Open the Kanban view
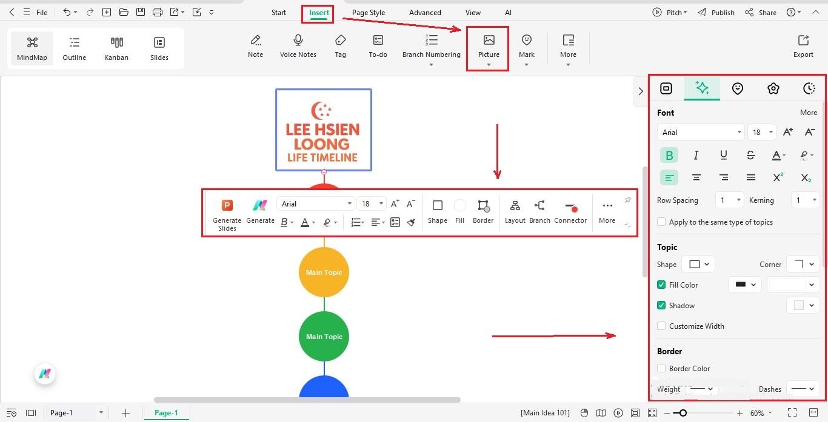Viewport: 828px width, 422px height. (116, 48)
